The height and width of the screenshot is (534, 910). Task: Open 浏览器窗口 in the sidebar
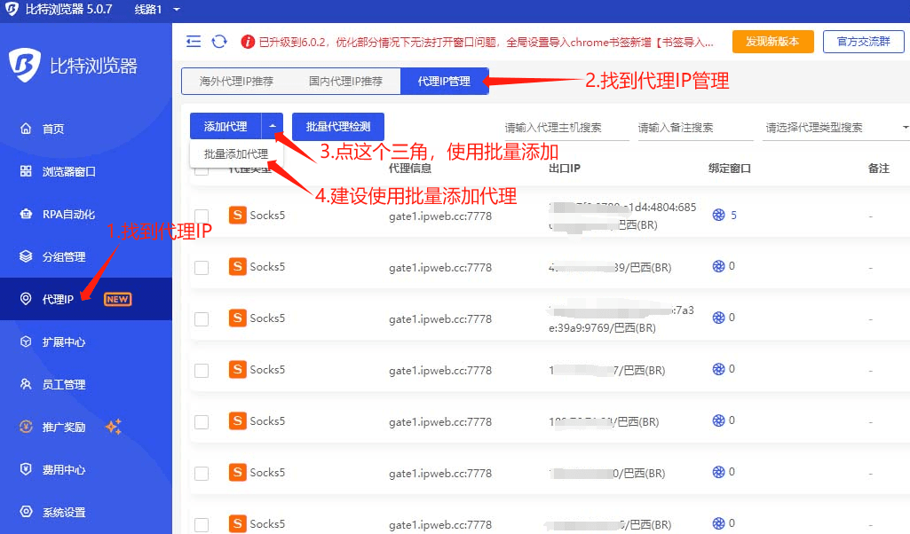[68, 171]
